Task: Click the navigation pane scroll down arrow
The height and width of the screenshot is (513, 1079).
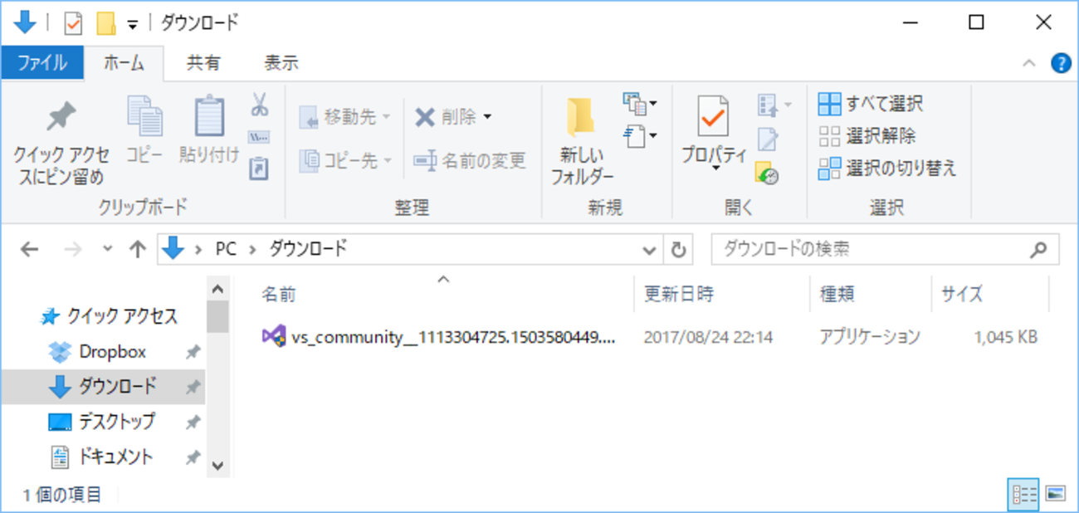Action: pos(217,466)
